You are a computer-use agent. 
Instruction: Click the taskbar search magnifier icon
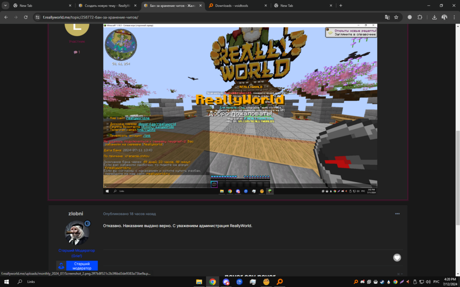point(20,282)
